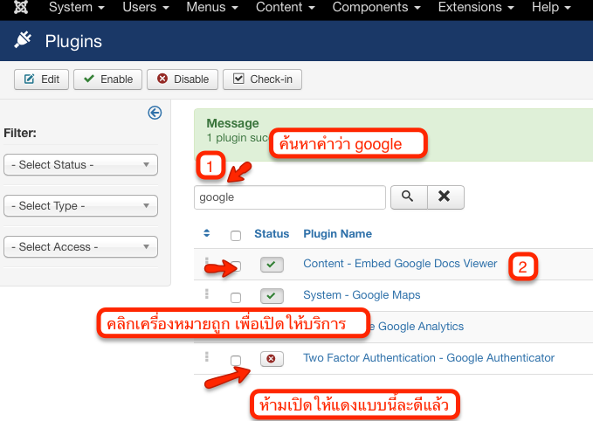Viewport: 593px width, 421px height.
Task: Expand the Select Access dropdown
Action: (x=80, y=246)
